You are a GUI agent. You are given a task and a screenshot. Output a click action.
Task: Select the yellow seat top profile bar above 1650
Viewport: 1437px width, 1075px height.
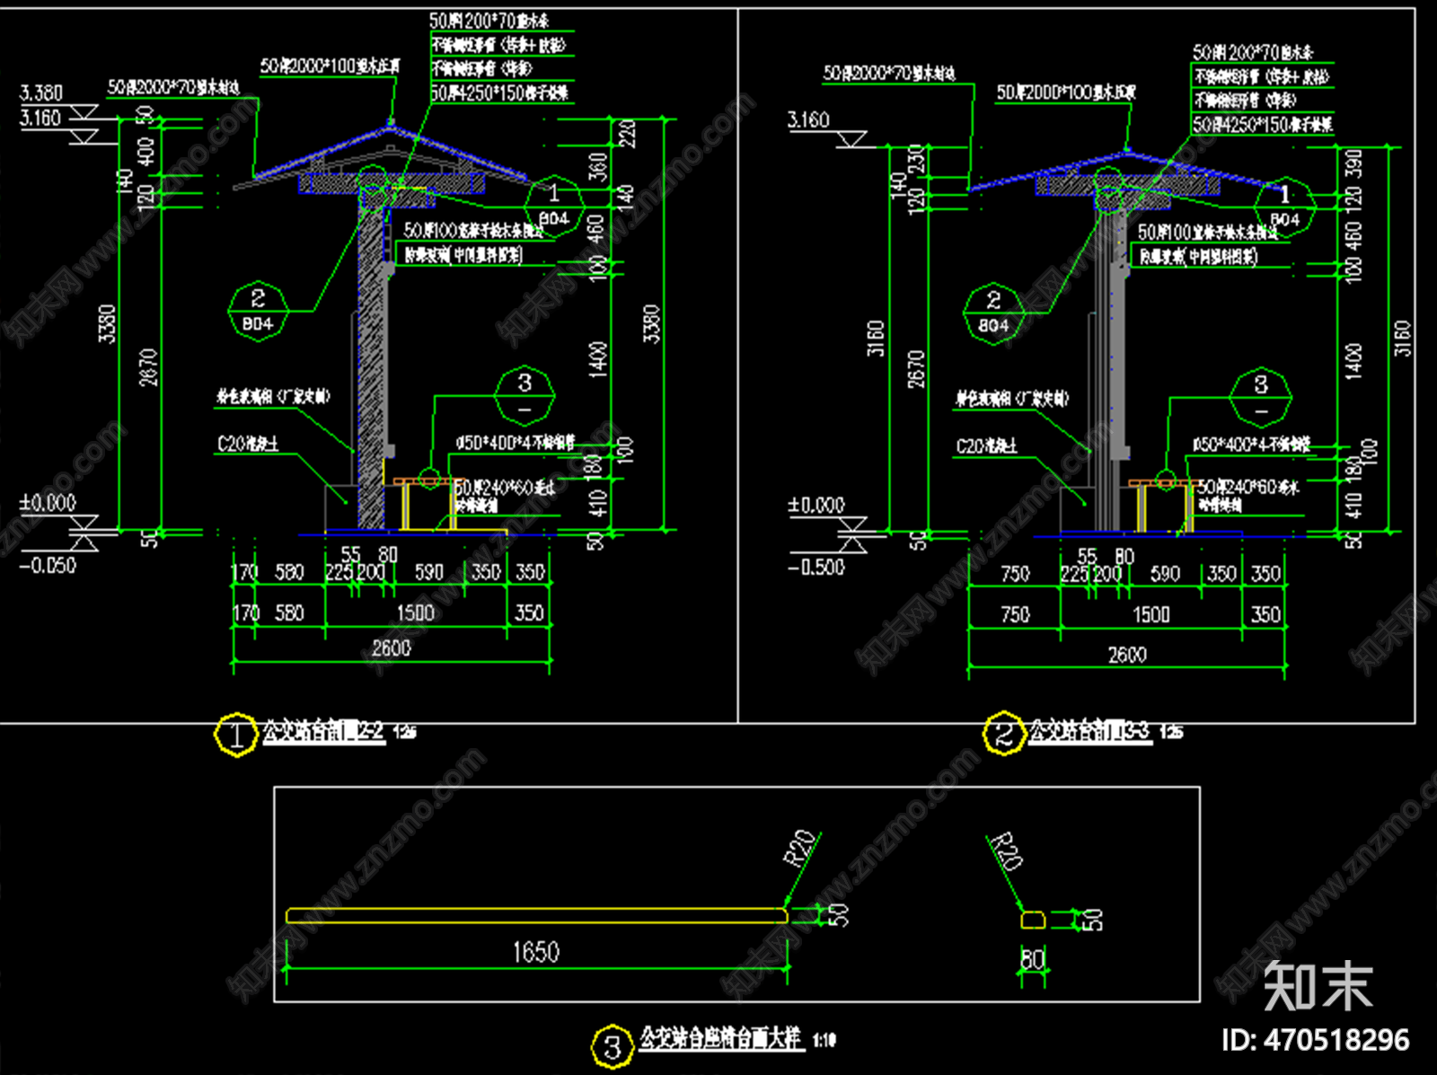537,916
